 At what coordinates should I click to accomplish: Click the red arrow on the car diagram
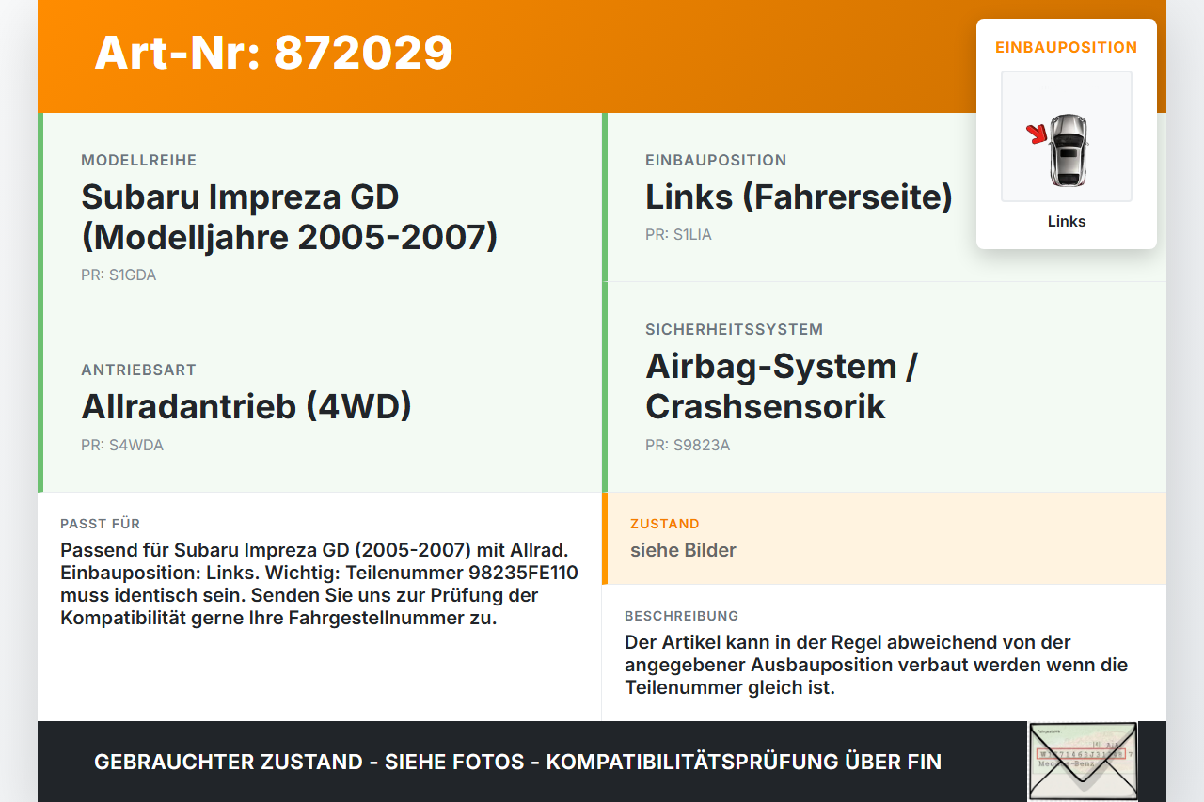1037,134
